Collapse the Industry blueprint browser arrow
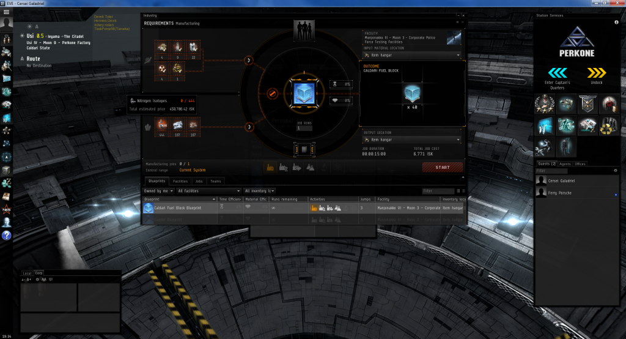 pyautogui.click(x=463, y=177)
